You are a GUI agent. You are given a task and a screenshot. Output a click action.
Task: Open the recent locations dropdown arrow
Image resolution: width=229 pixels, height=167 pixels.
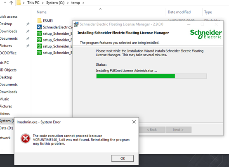pyautogui.click(x=5, y=2)
